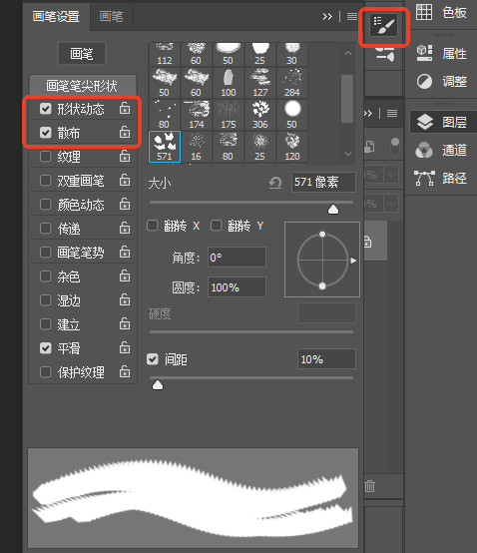Screen dimensions: 477x553
Task: Open the 通道 channels panel
Action: tap(441, 151)
